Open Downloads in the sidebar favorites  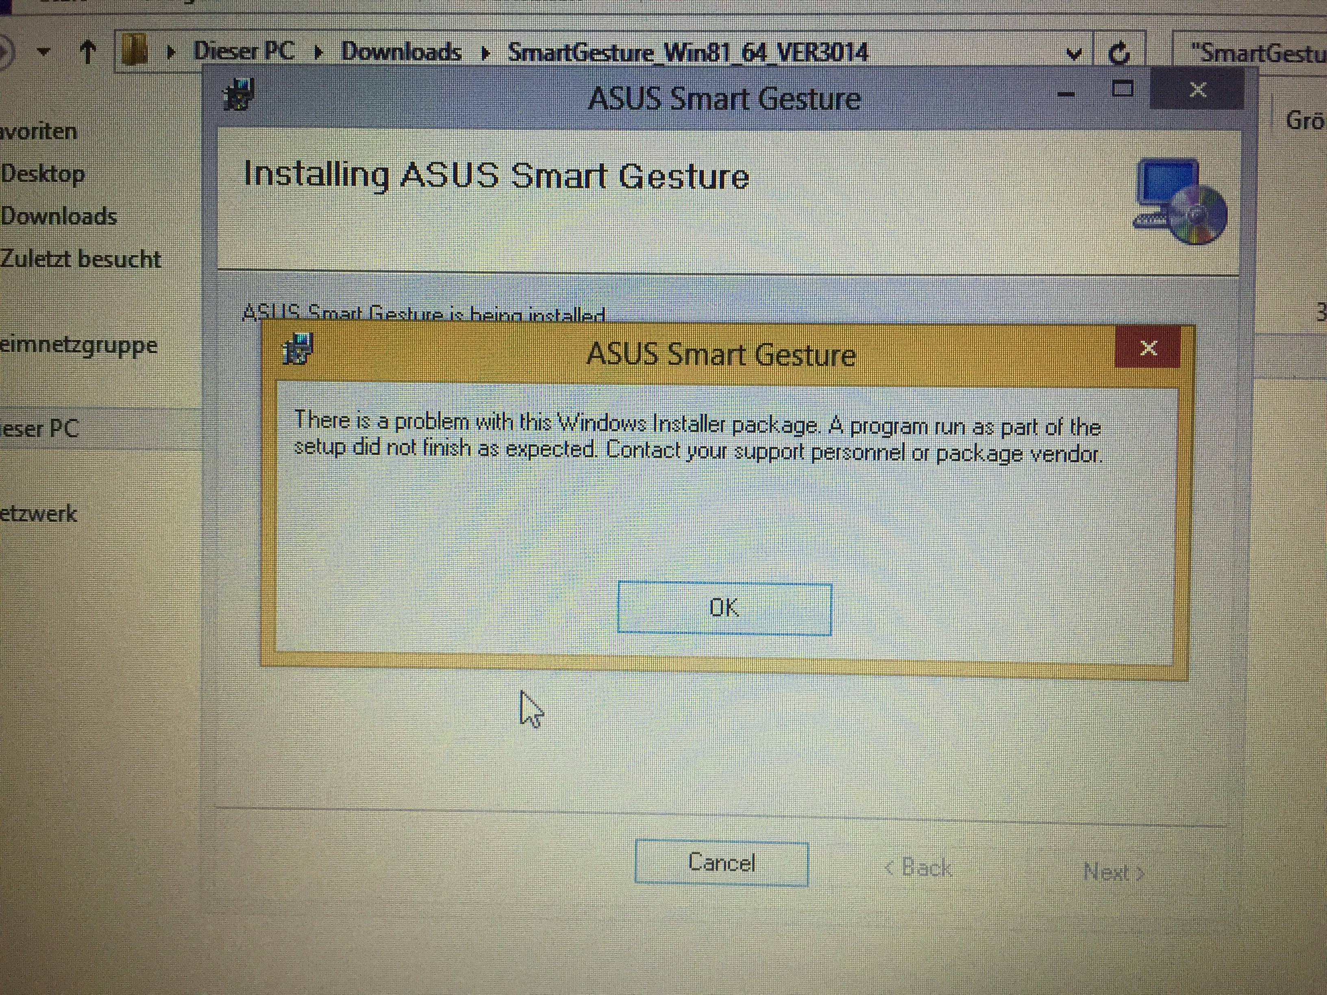(58, 217)
